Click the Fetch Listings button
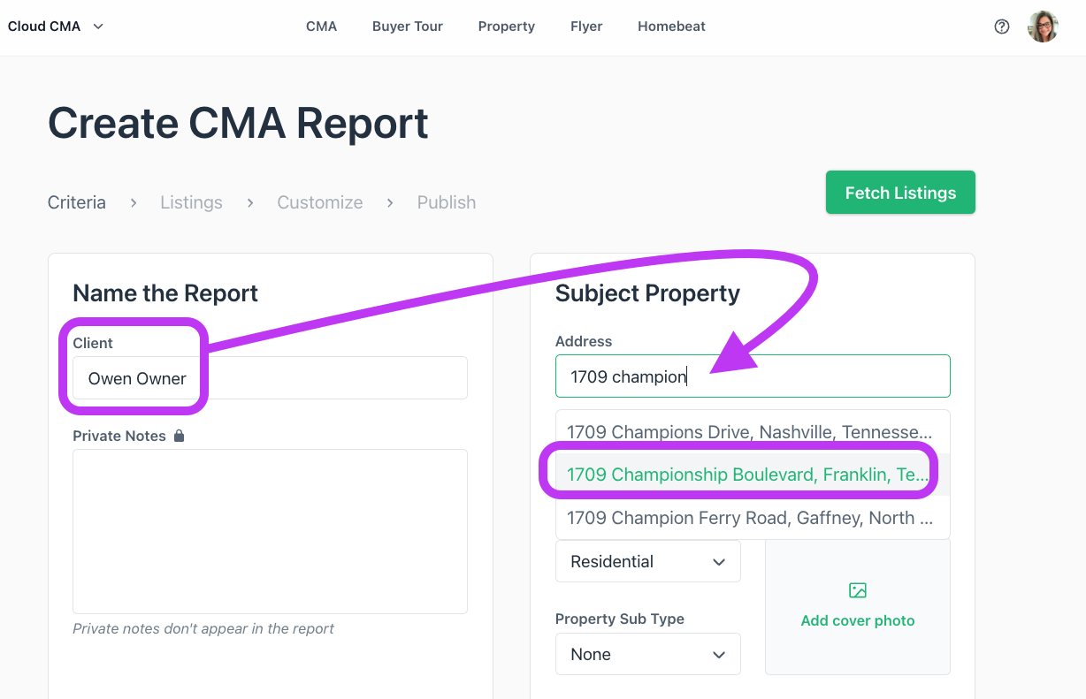This screenshot has width=1086, height=699. (900, 193)
